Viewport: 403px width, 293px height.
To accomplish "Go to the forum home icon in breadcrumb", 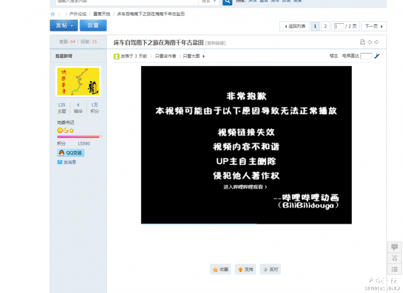I will point(53,14).
